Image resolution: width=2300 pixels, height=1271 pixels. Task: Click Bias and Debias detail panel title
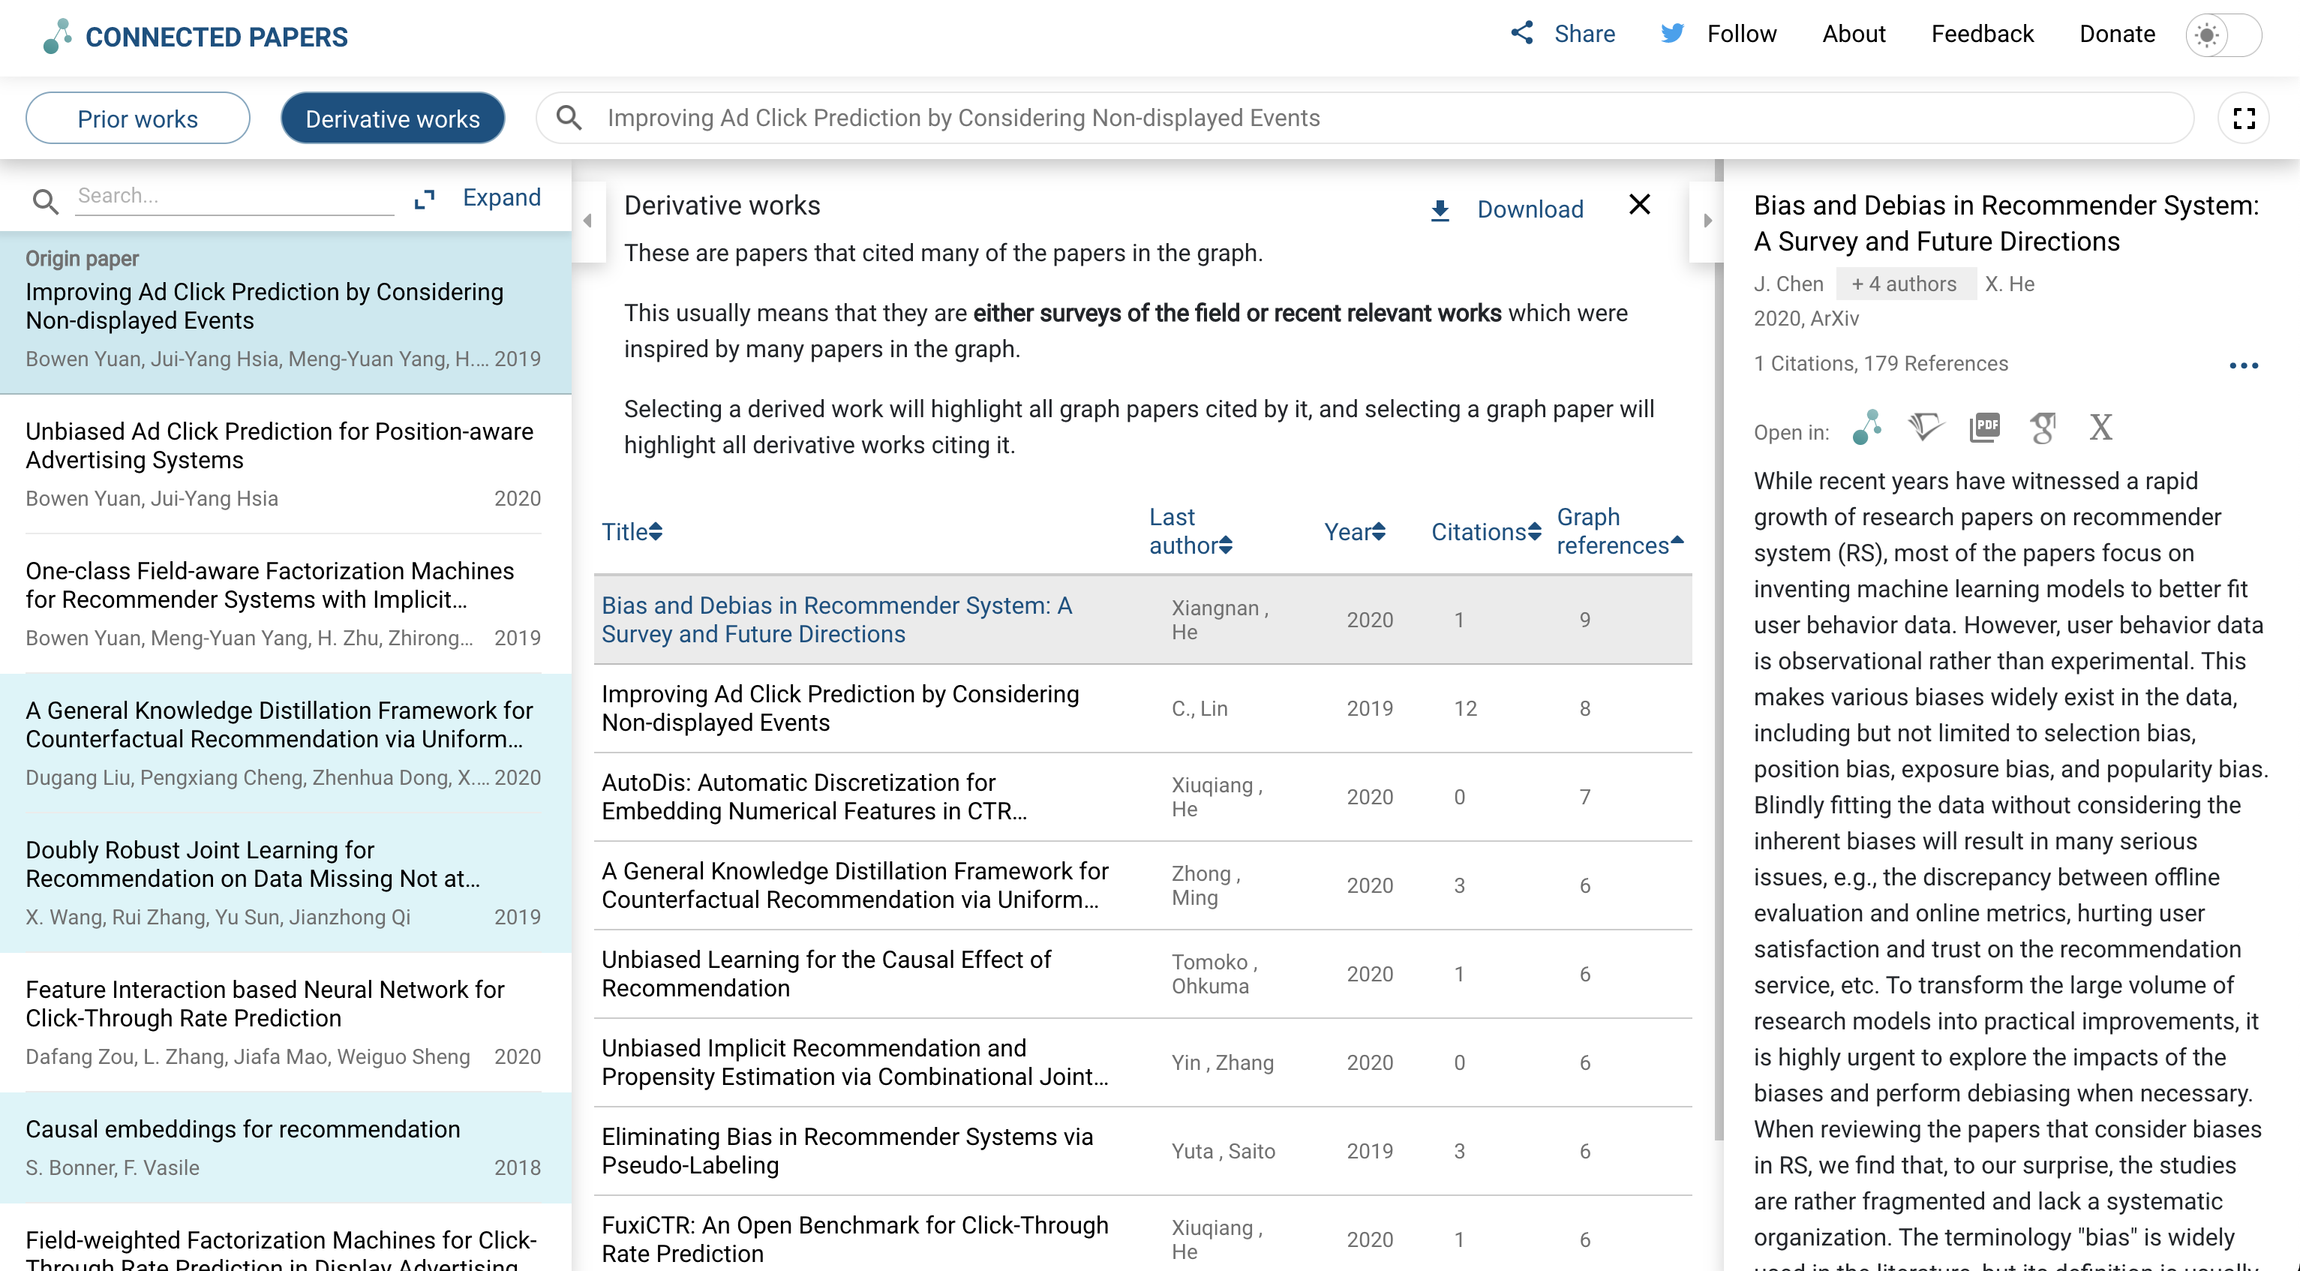click(x=2005, y=224)
